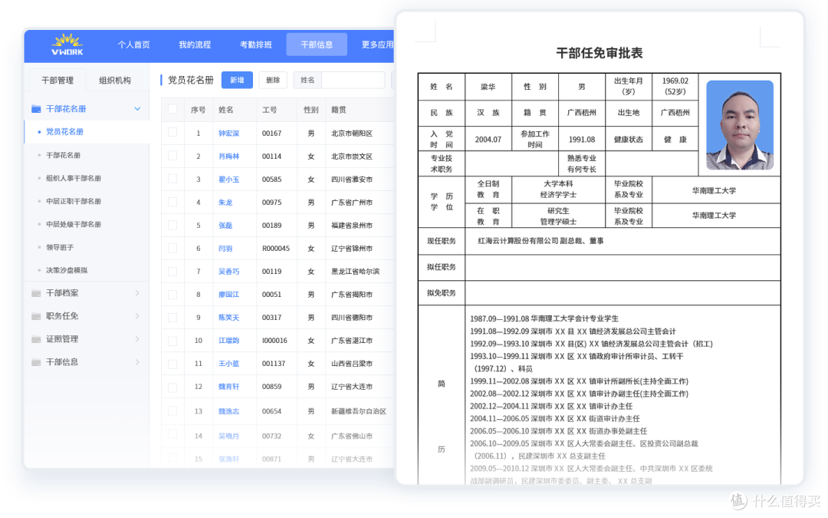The image size is (828, 518).
Task: Open the 更多应用 top menu
Action: [x=377, y=45]
